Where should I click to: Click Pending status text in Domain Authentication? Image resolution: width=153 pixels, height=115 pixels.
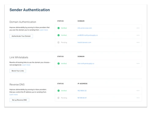[x=64, y=42]
